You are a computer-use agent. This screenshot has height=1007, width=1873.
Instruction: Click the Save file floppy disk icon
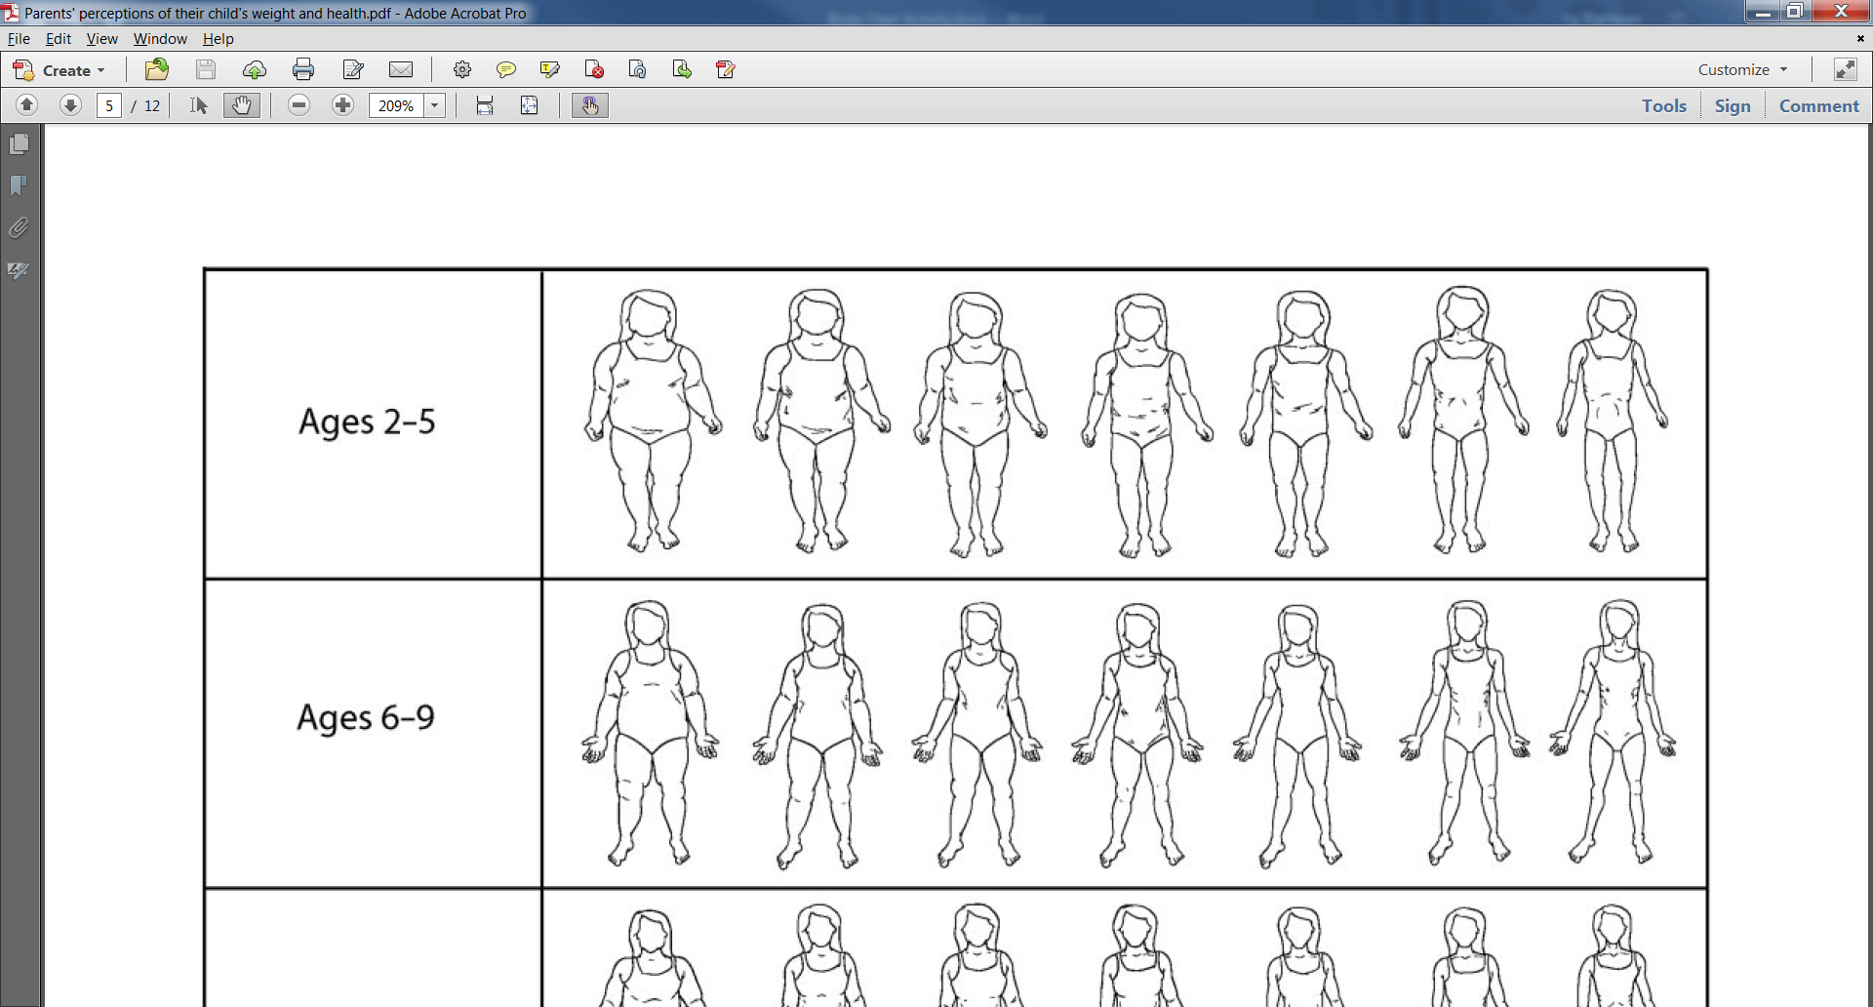click(205, 70)
